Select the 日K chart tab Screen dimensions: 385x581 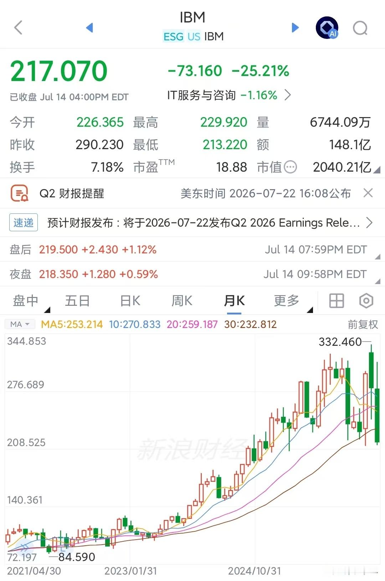pos(130,300)
